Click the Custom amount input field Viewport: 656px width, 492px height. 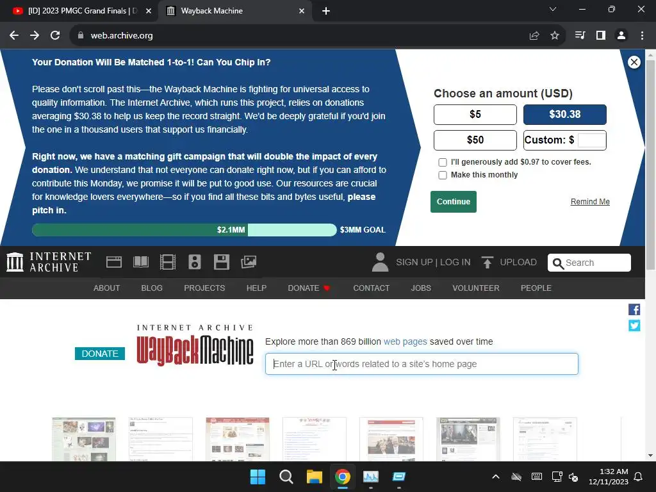pos(591,140)
